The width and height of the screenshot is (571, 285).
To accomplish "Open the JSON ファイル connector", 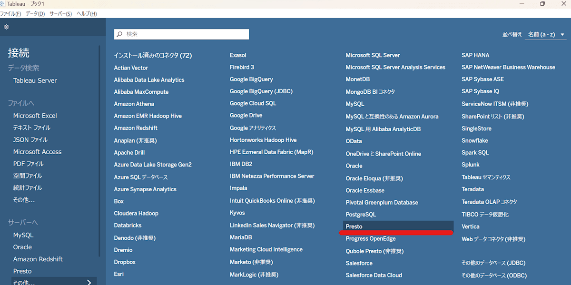I will coord(30,139).
